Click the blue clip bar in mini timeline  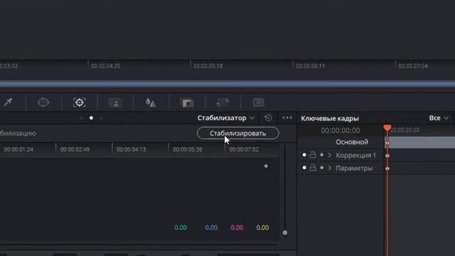click(x=227, y=84)
